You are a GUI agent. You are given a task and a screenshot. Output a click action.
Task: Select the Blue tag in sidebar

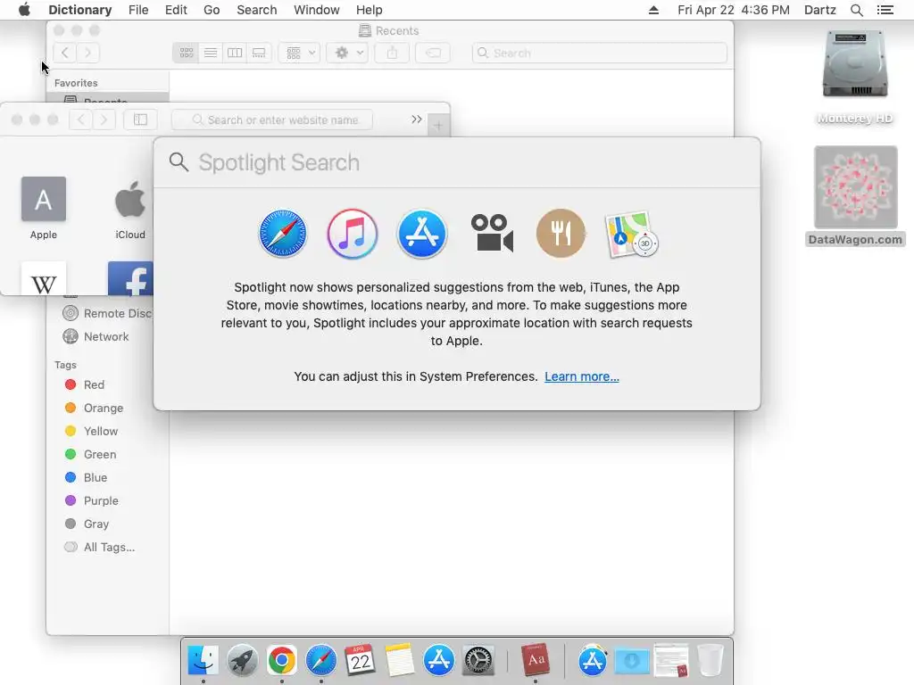click(108, 478)
